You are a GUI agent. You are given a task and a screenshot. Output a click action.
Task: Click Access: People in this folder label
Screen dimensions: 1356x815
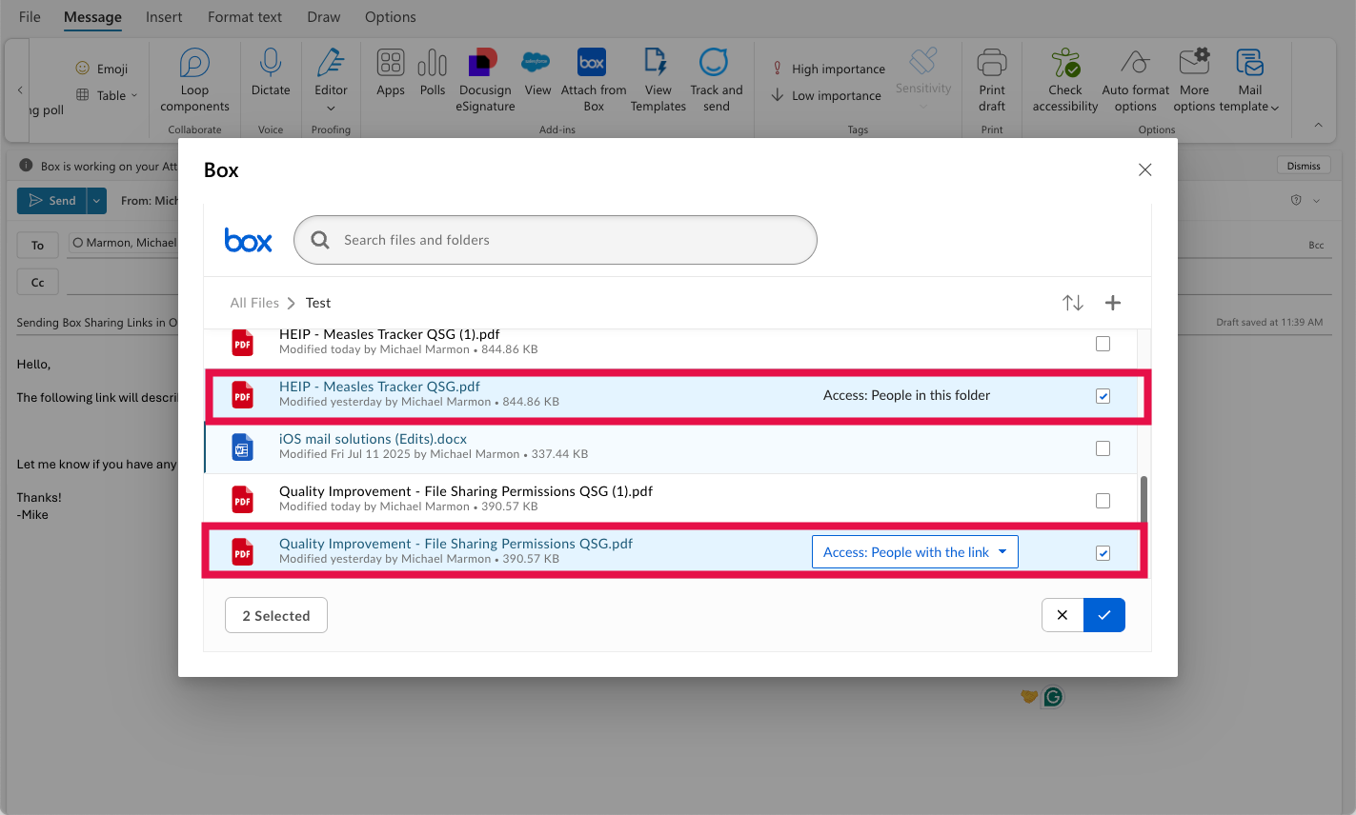point(906,395)
